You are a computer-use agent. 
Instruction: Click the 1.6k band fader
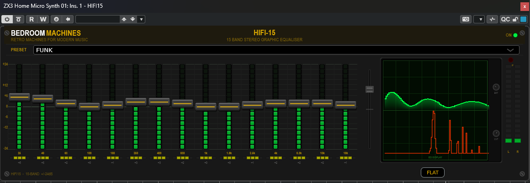229,107
